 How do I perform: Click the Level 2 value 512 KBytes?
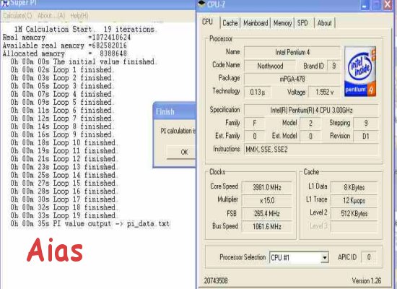(354, 213)
